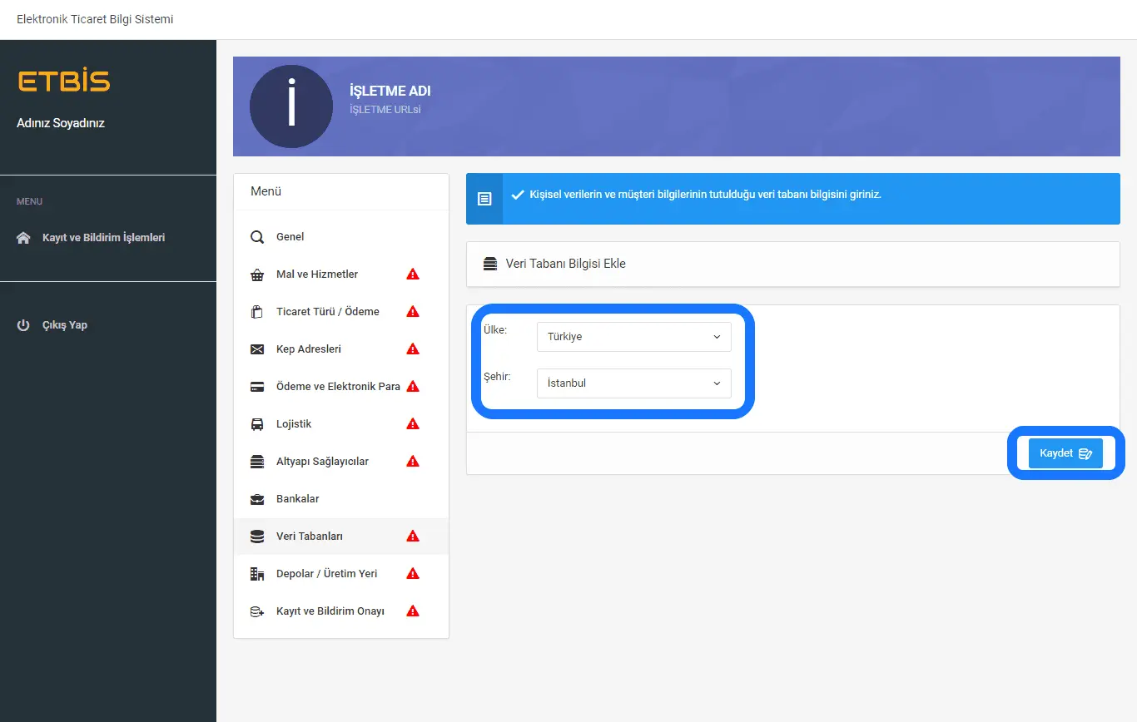This screenshot has width=1137, height=722.
Task: Select Altyapı Sağlayıcılar from the menu
Action: [322, 462]
